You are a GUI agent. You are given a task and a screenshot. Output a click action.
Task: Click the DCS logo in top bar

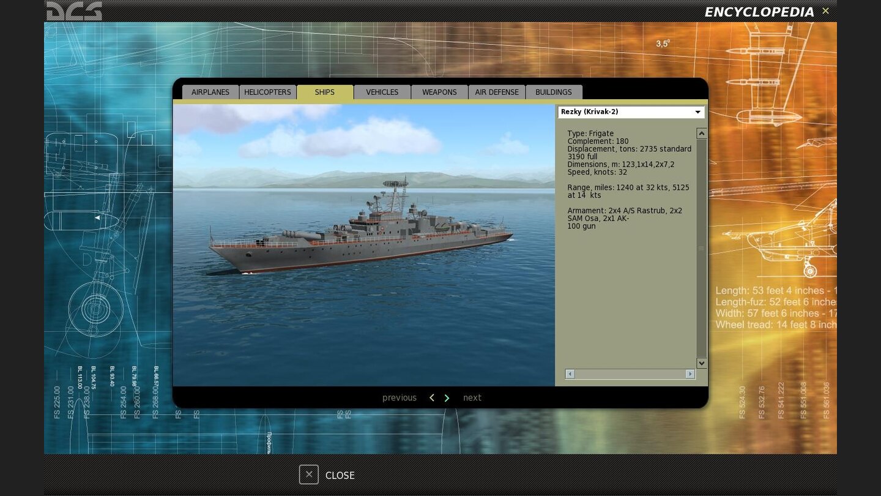pyautogui.click(x=74, y=11)
